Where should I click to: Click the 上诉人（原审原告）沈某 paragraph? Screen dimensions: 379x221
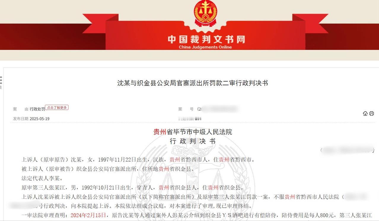click(x=138, y=160)
